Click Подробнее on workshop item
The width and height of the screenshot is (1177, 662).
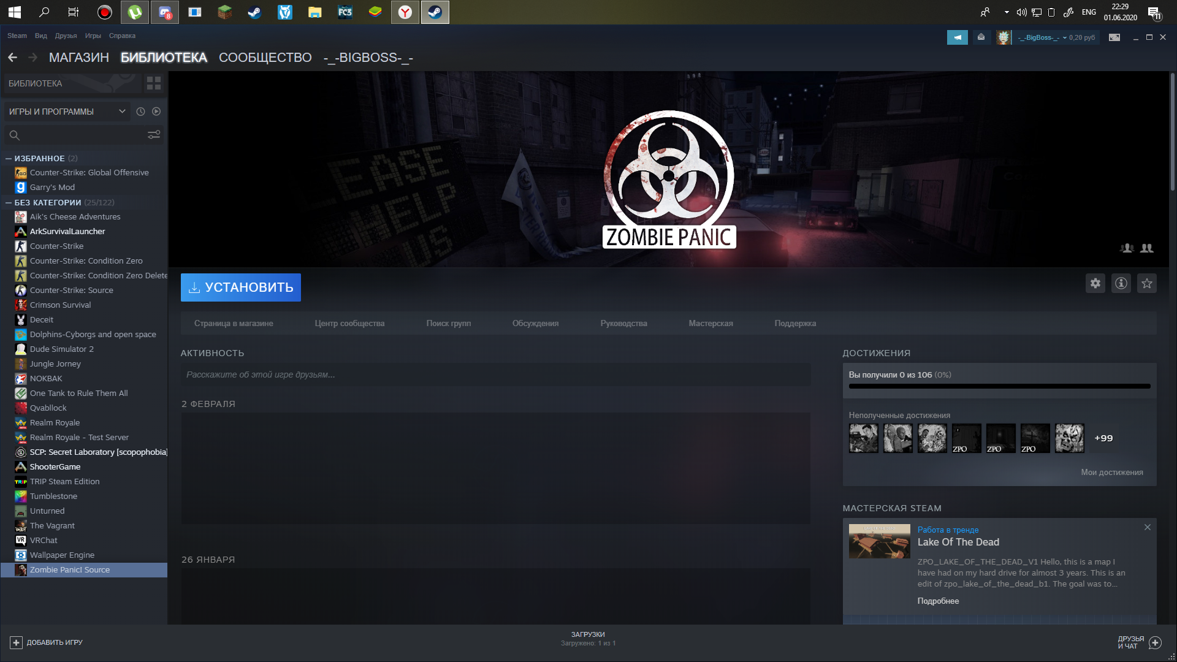tap(939, 601)
